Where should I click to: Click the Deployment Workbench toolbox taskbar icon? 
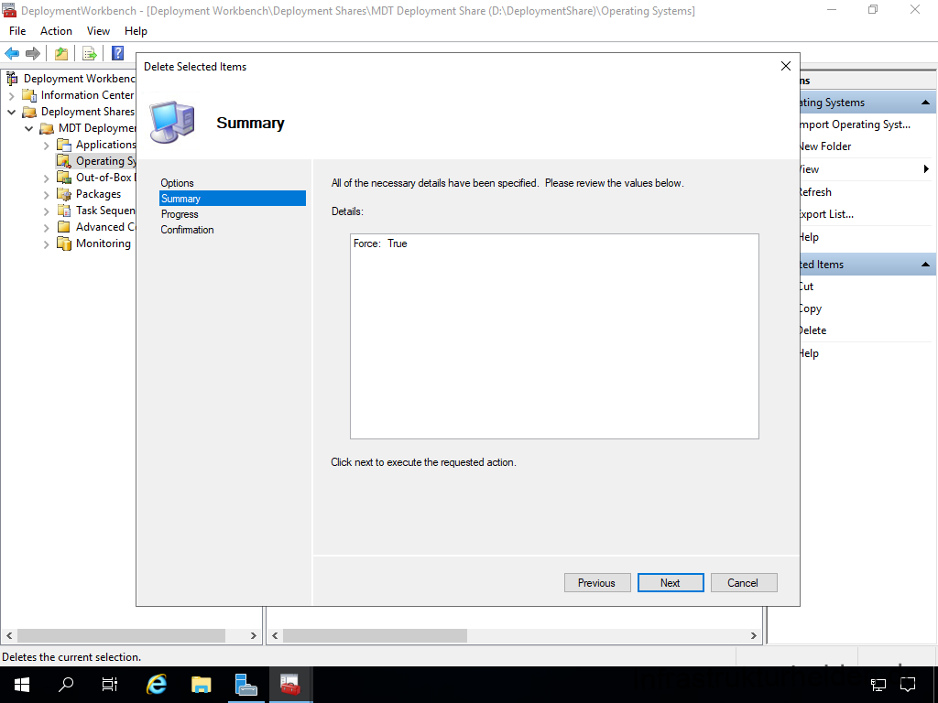[x=290, y=685]
